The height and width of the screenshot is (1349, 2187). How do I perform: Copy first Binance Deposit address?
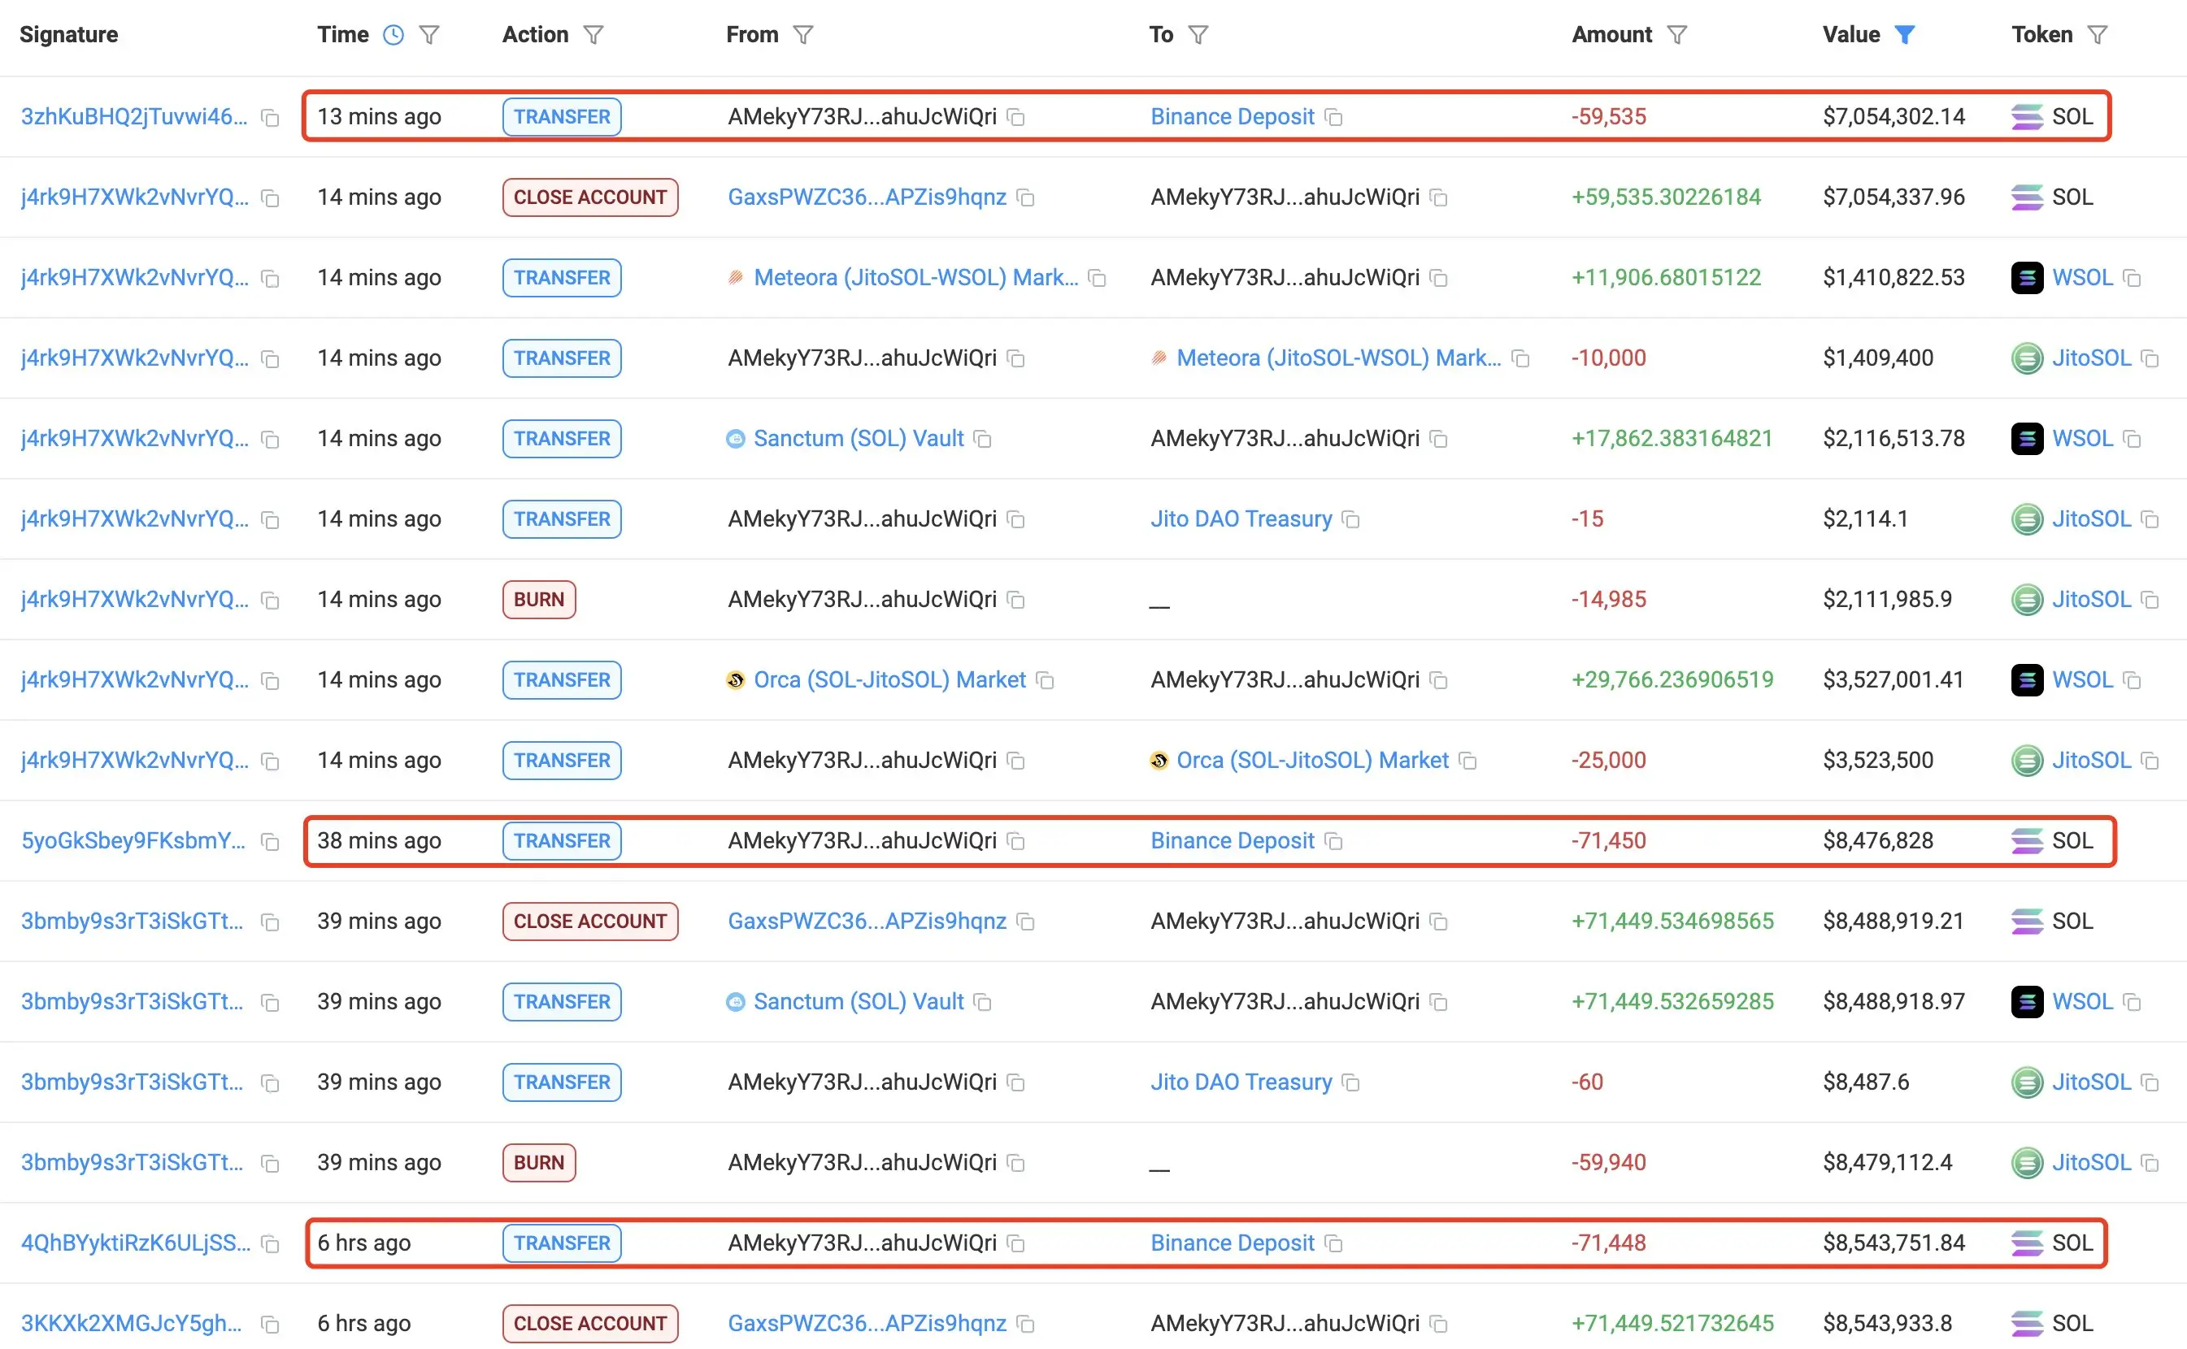point(1333,118)
